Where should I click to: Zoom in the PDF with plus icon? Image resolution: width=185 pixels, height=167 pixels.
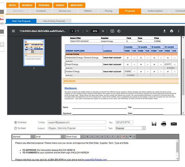coord(103,31)
